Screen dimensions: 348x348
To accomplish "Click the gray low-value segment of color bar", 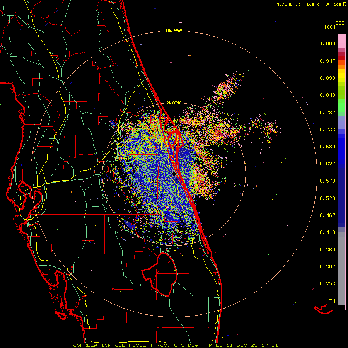I will point(341,269).
